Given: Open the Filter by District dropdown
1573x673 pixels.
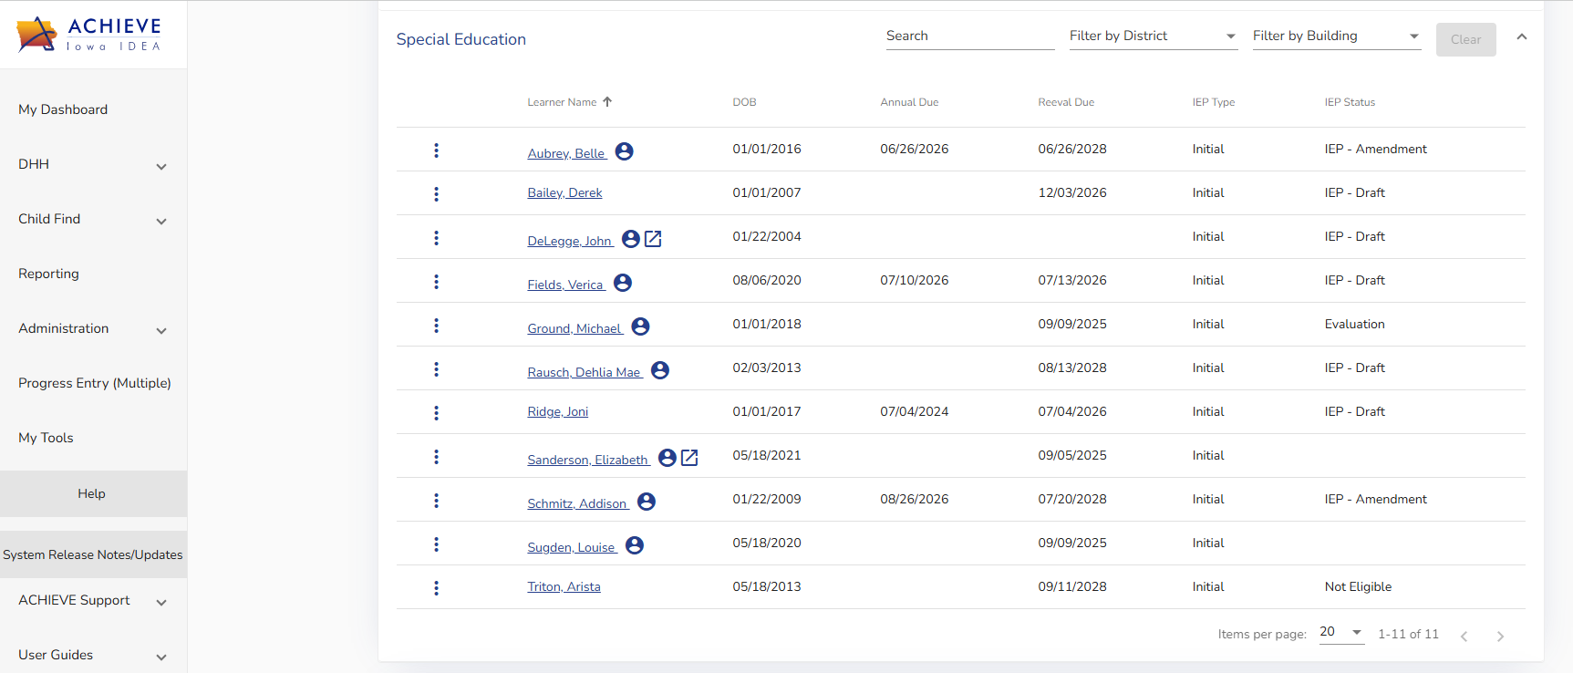Looking at the screenshot, I should [x=1153, y=36].
